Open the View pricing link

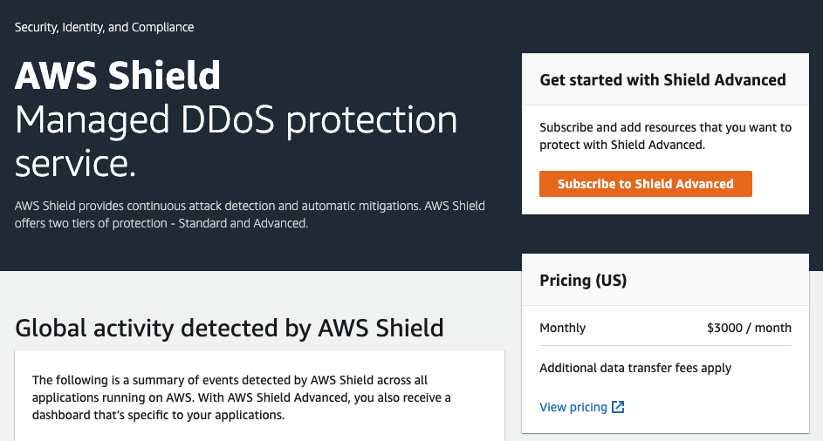[x=573, y=407]
